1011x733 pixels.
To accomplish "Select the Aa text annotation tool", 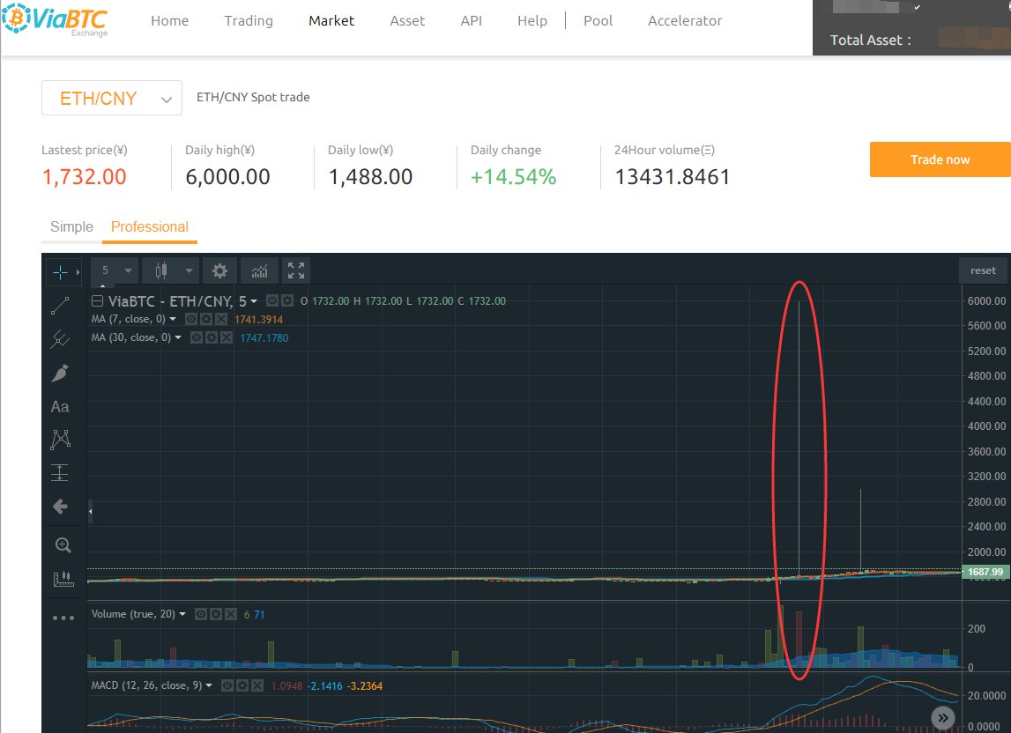I will pos(60,406).
